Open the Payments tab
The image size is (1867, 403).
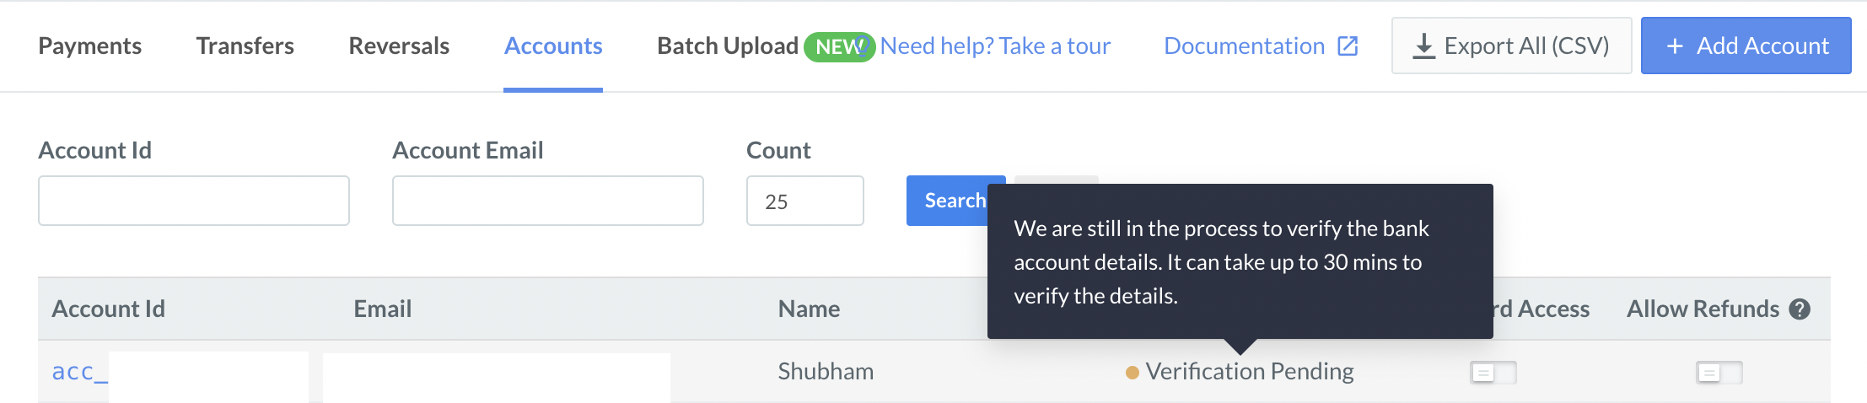(90, 46)
